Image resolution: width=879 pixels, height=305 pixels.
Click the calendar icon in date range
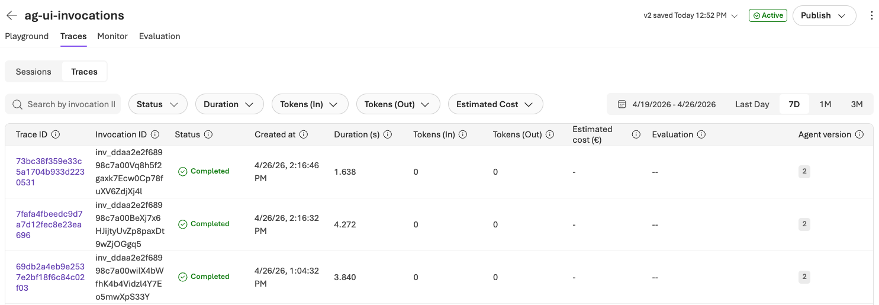pos(622,104)
